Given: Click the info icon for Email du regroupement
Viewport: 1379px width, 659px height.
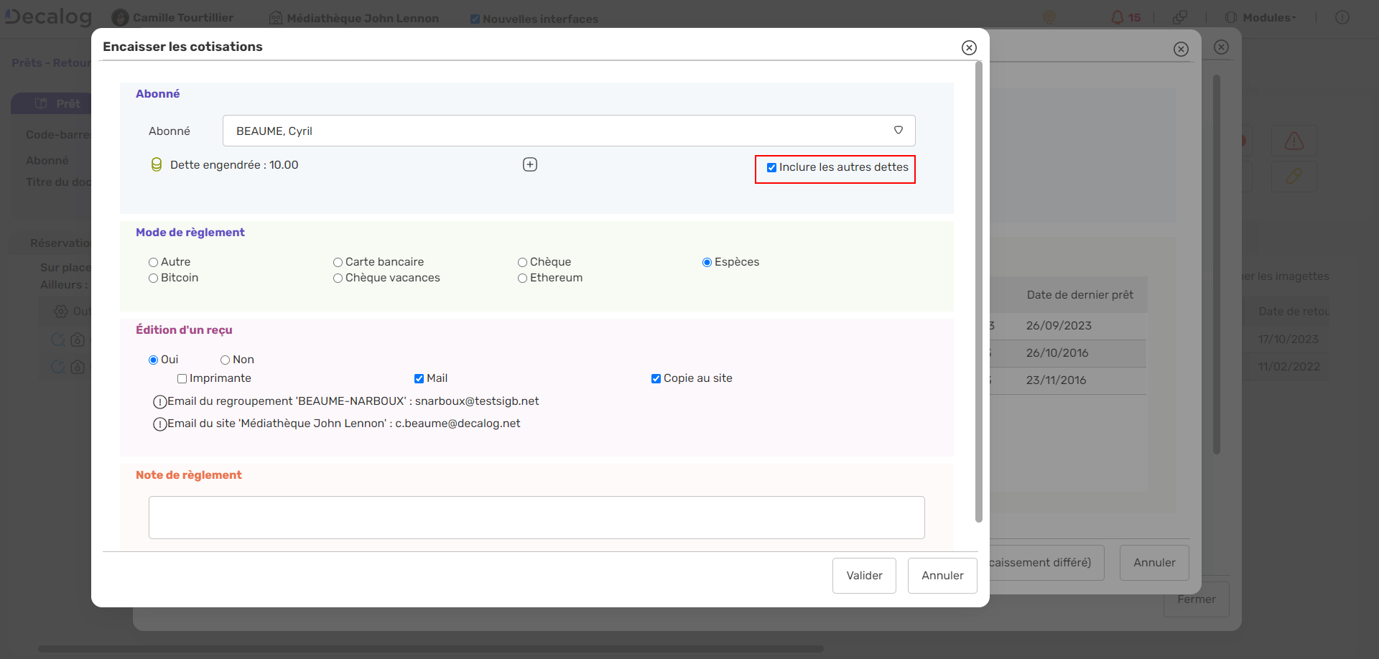Looking at the screenshot, I should click(x=159, y=402).
